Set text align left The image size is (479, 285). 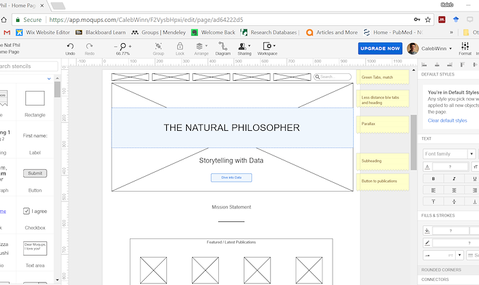(433, 190)
